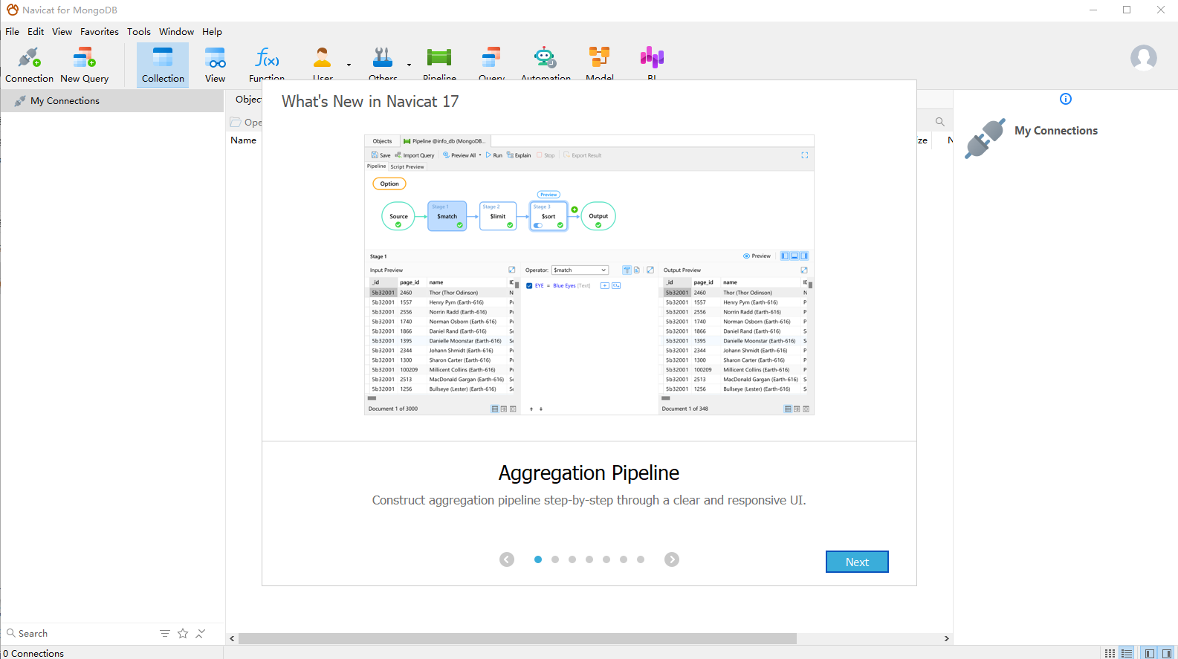Expand the User toolbar dropdown arrow

349,65
